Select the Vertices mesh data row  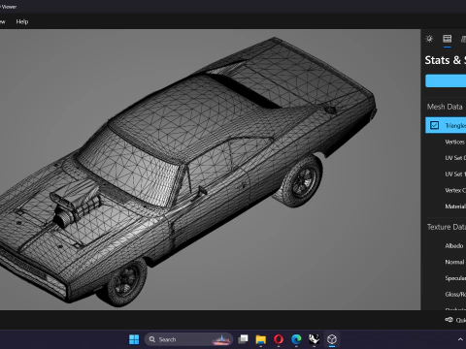pyautogui.click(x=446, y=142)
